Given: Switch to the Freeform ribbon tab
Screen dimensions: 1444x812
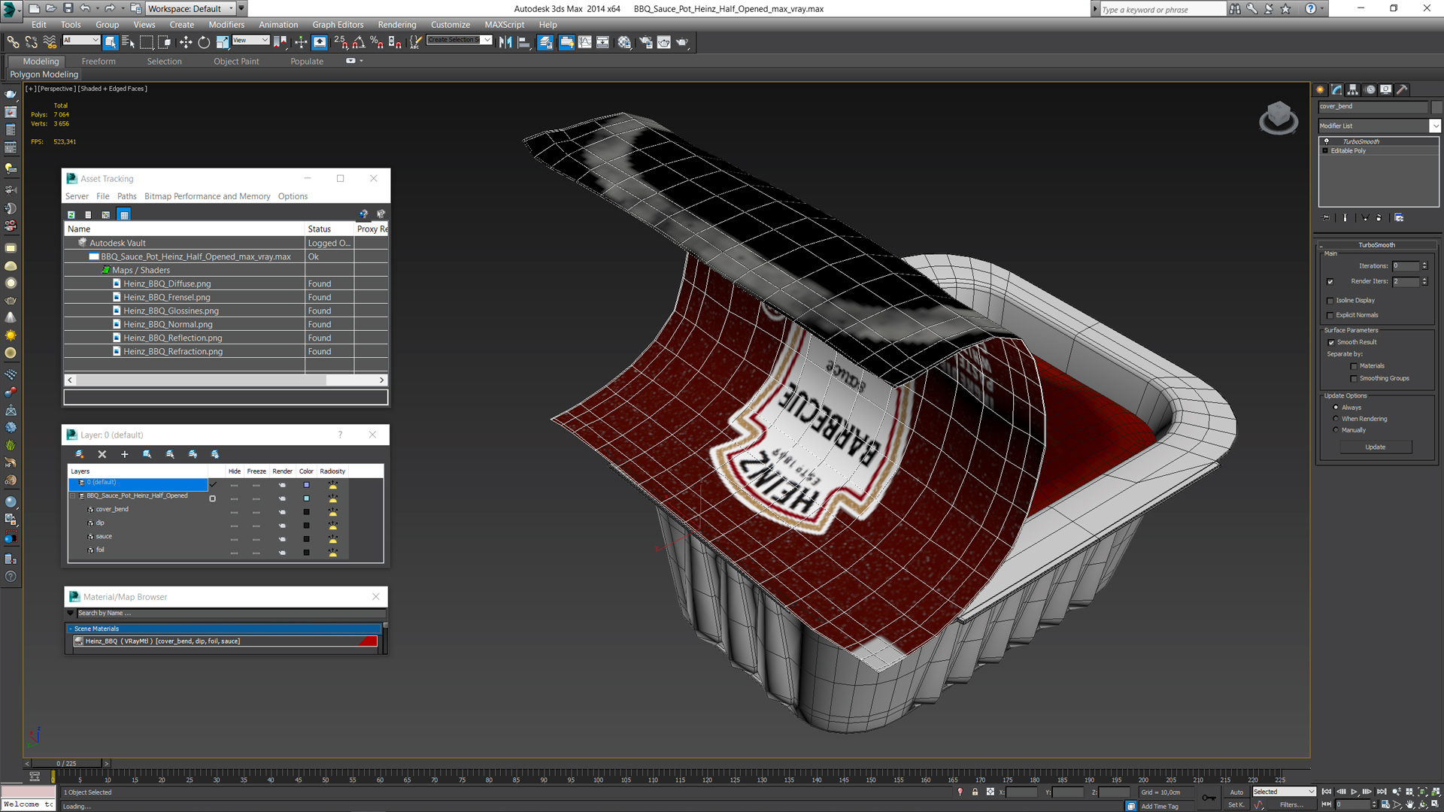Looking at the screenshot, I should click(x=99, y=62).
